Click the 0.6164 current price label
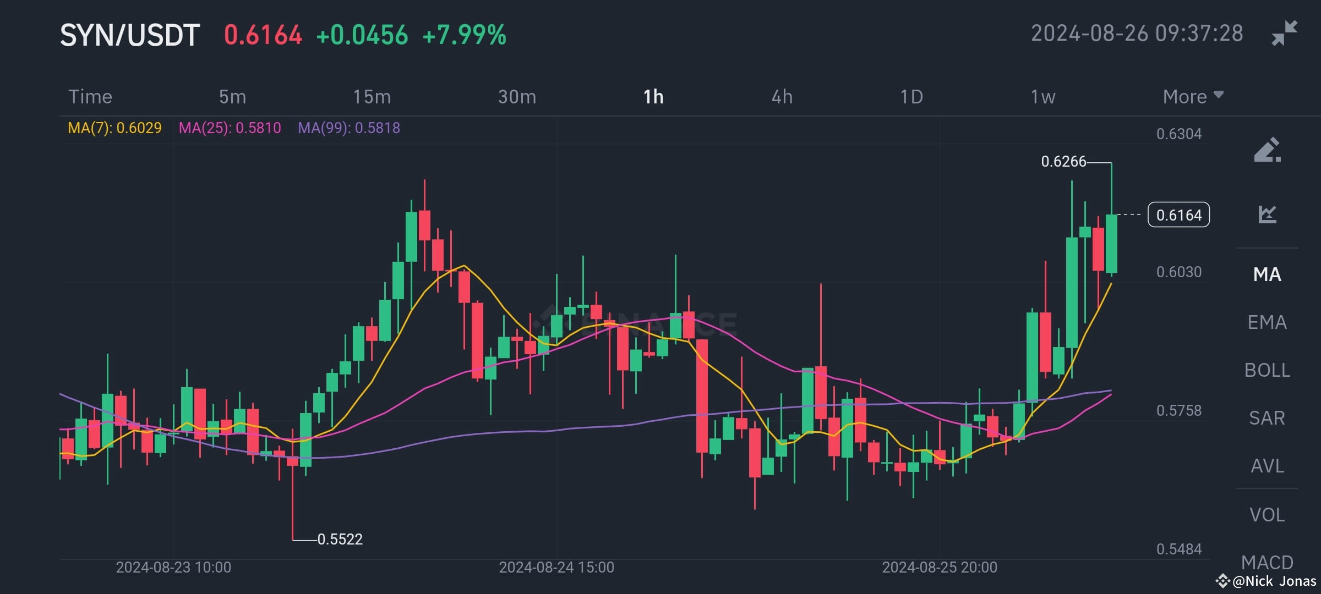1321x594 pixels. tap(1177, 215)
